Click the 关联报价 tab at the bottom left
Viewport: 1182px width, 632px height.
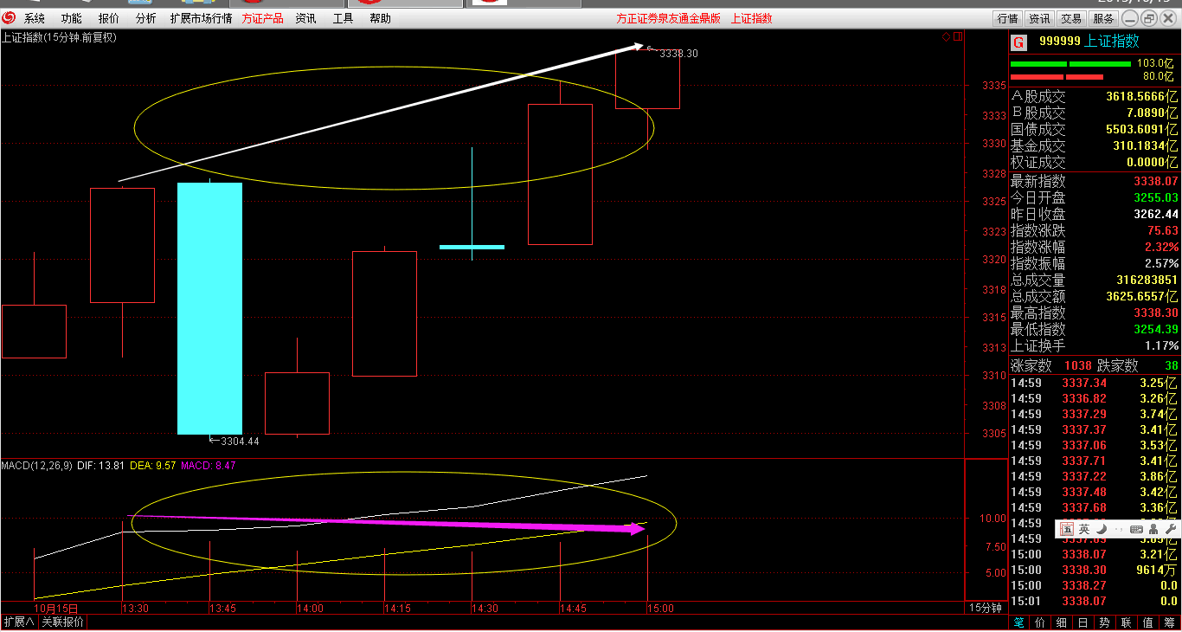point(63,622)
